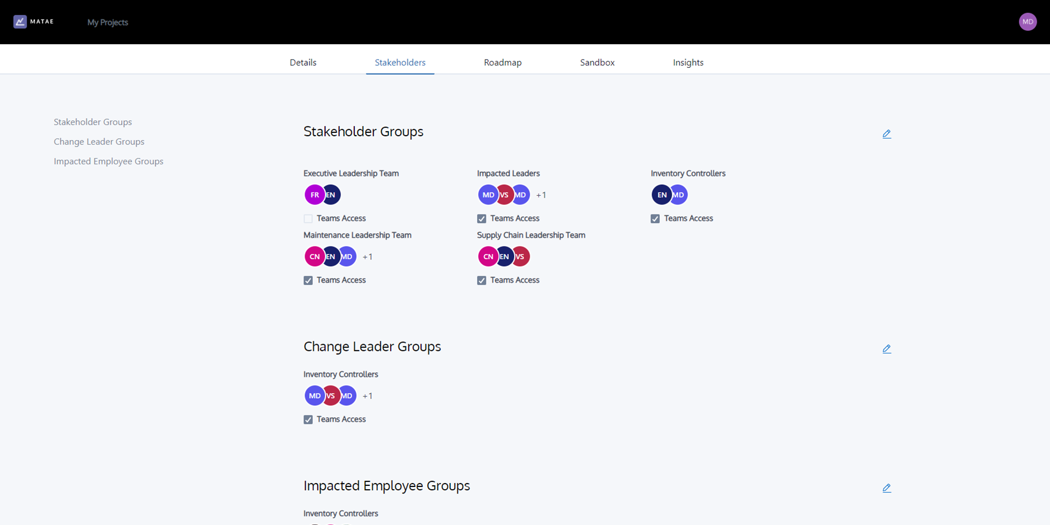
Task: Select the Impacted Employee Groups edit icon
Action: tap(887, 488)
